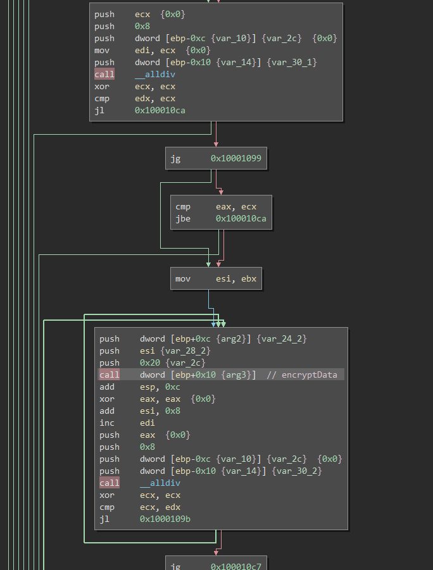Select 'xor ecx, ecx' above 'cmp edx, ecx'
Screen dimensions: 433x570
(x=135, y=86)
